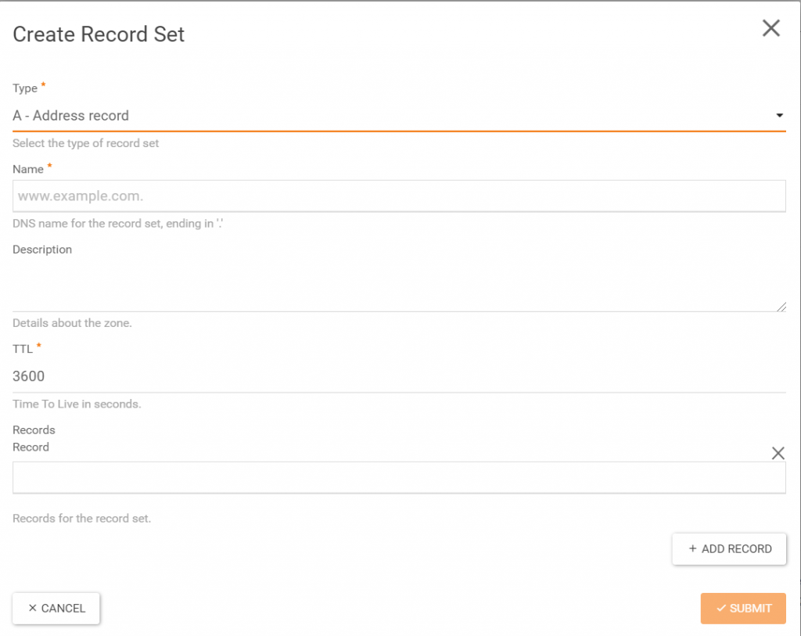This screenshot has height=636, width=801.
Task: Grab the Description textarea resize handle
Action: point(781,307)
